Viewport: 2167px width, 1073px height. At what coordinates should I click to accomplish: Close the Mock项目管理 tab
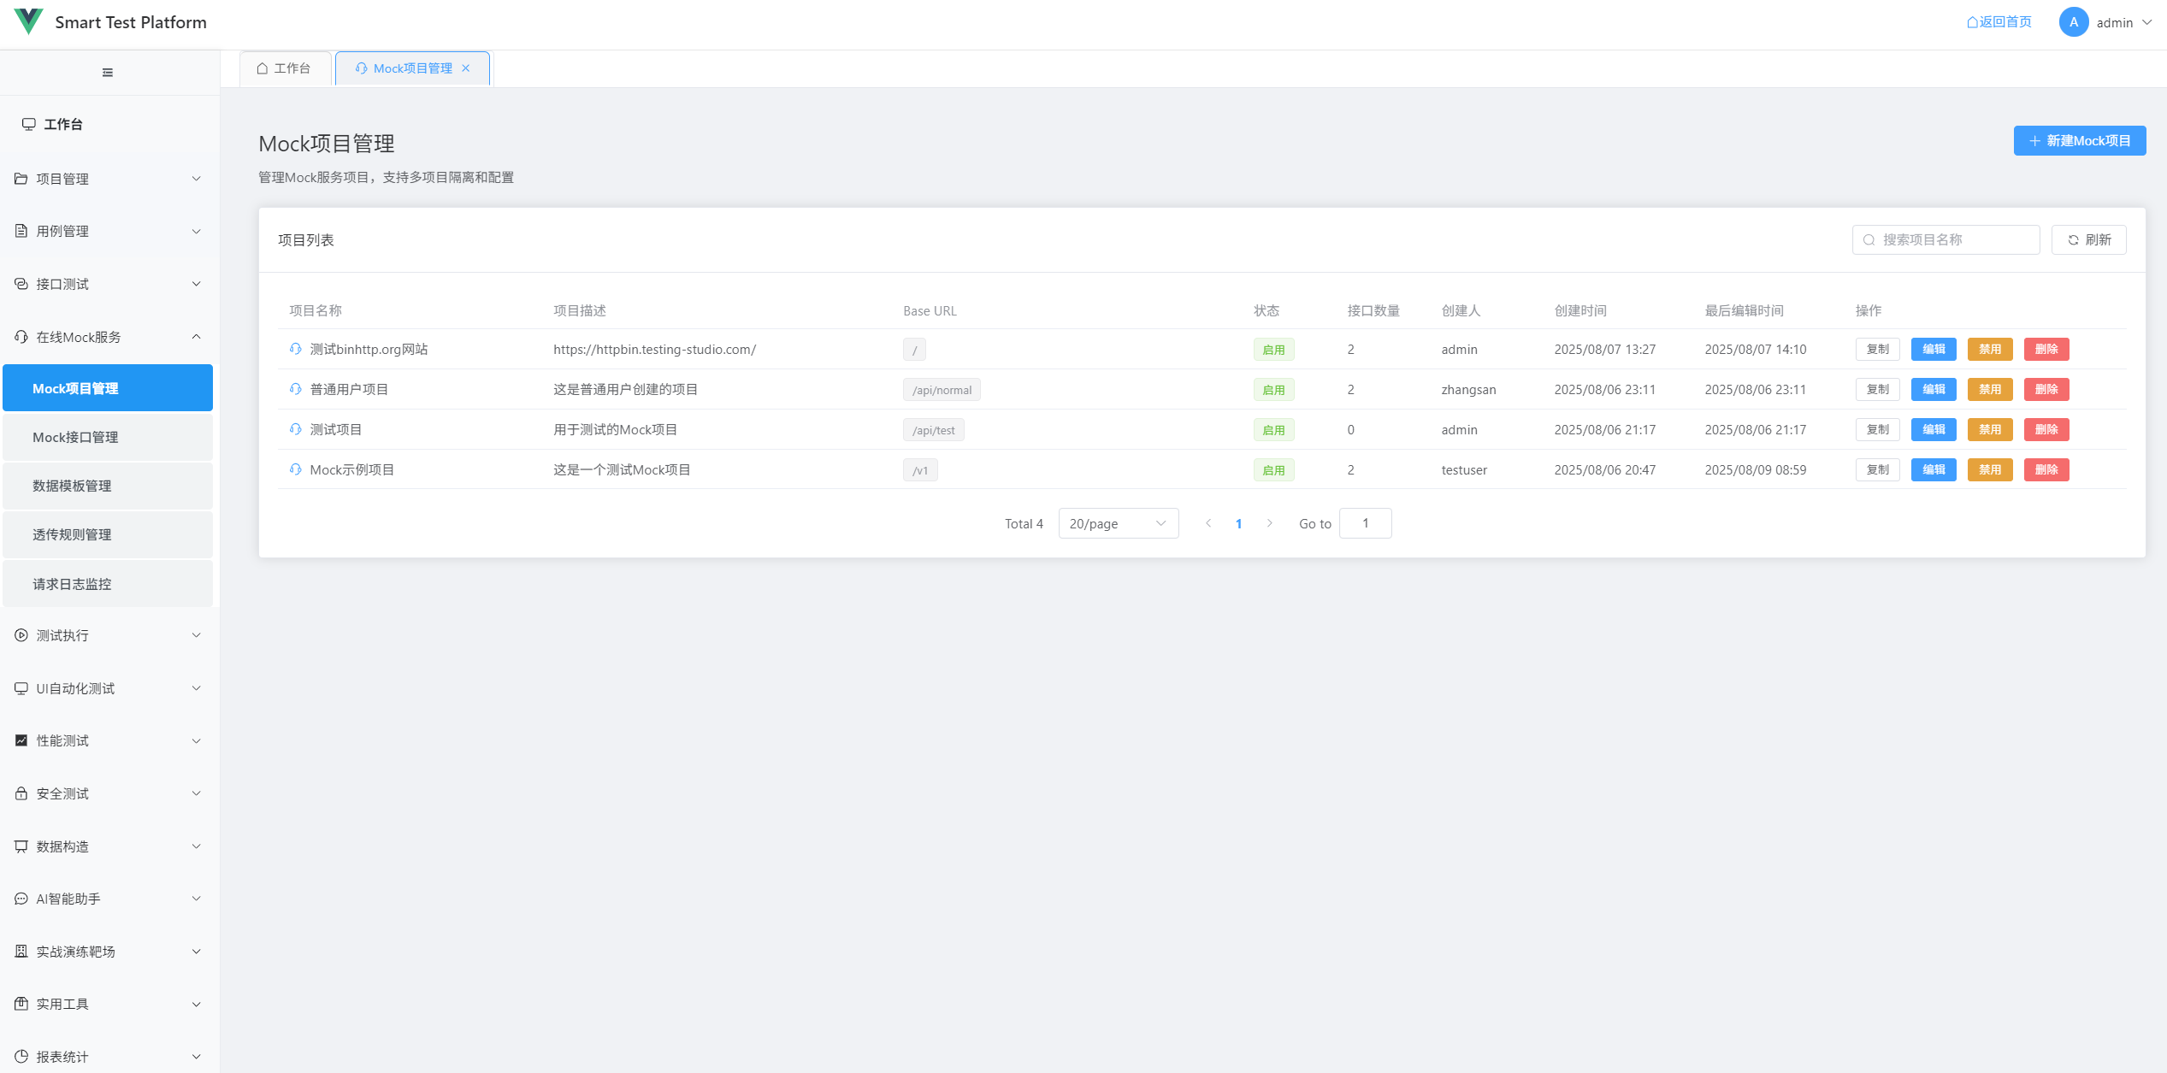[466, 68]
